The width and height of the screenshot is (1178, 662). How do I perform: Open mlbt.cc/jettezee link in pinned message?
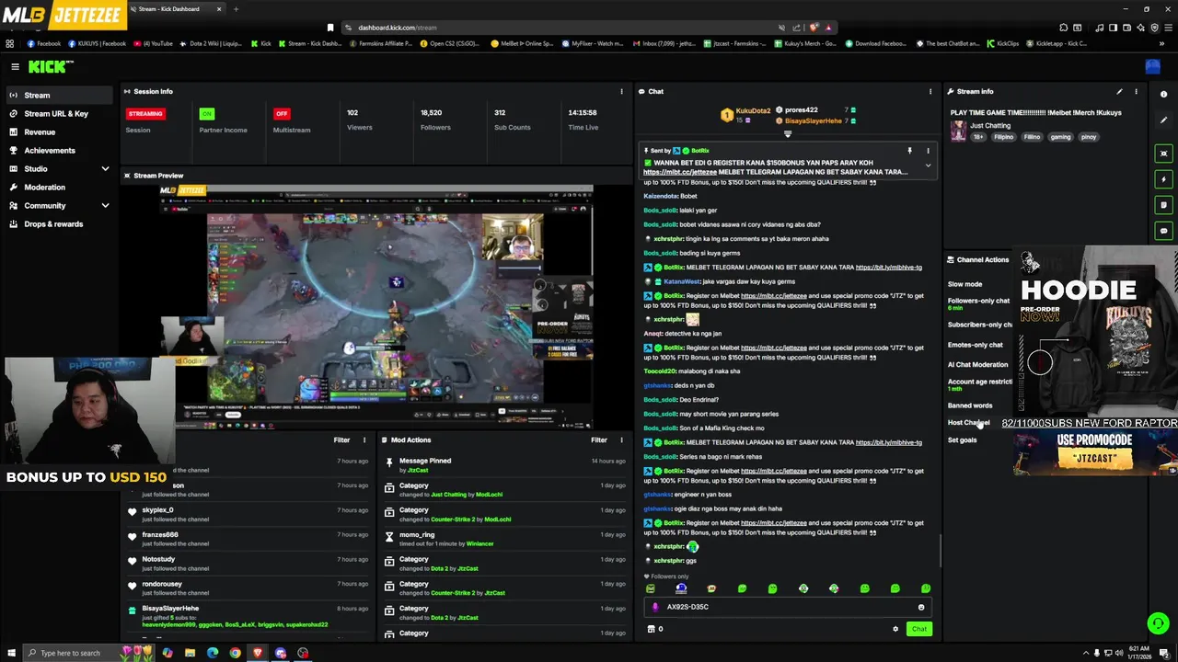point(679,172)
